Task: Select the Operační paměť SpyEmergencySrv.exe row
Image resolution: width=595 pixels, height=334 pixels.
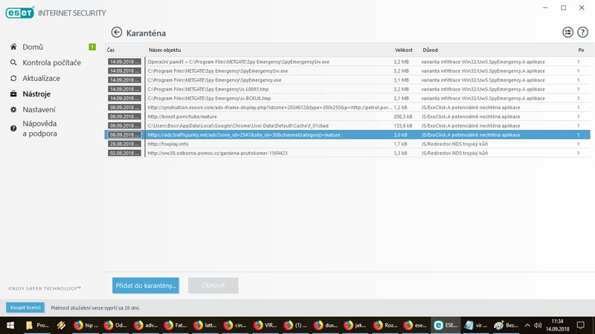Action: point(347,62)
